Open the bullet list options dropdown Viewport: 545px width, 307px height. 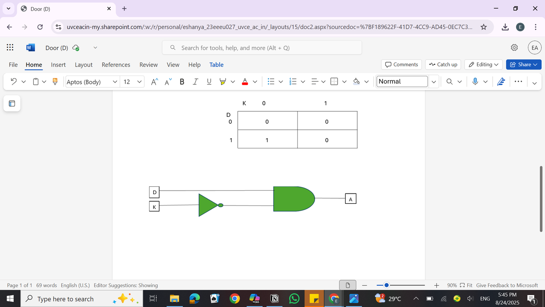281,81
